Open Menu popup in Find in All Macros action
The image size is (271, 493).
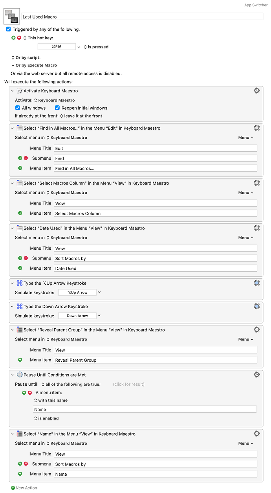click(246, 138)
